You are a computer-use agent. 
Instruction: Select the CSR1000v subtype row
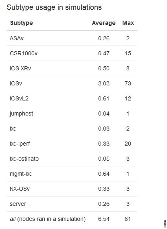[x=72, y=53]
